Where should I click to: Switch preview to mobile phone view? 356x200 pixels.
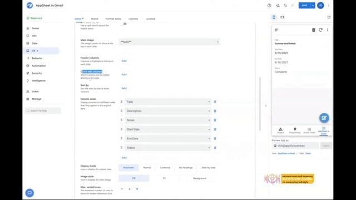pyautogui.click(x=274, y=17)
